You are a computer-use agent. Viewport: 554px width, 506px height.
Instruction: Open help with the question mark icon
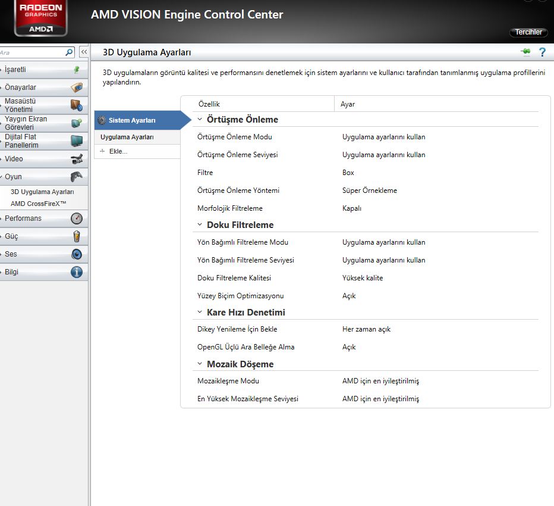coord(542,52)
